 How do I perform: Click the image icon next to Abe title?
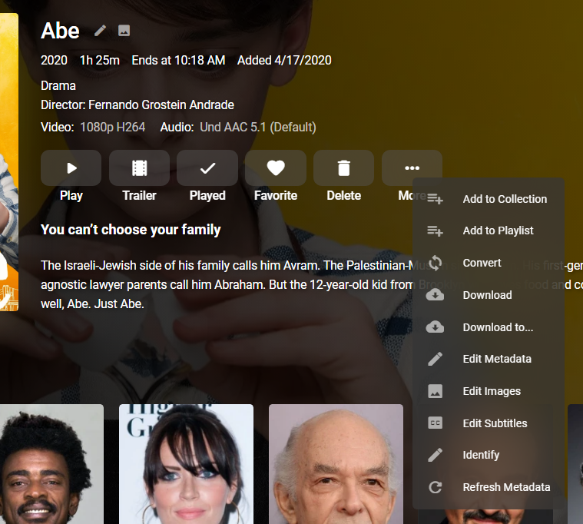(x=124, y=31)
